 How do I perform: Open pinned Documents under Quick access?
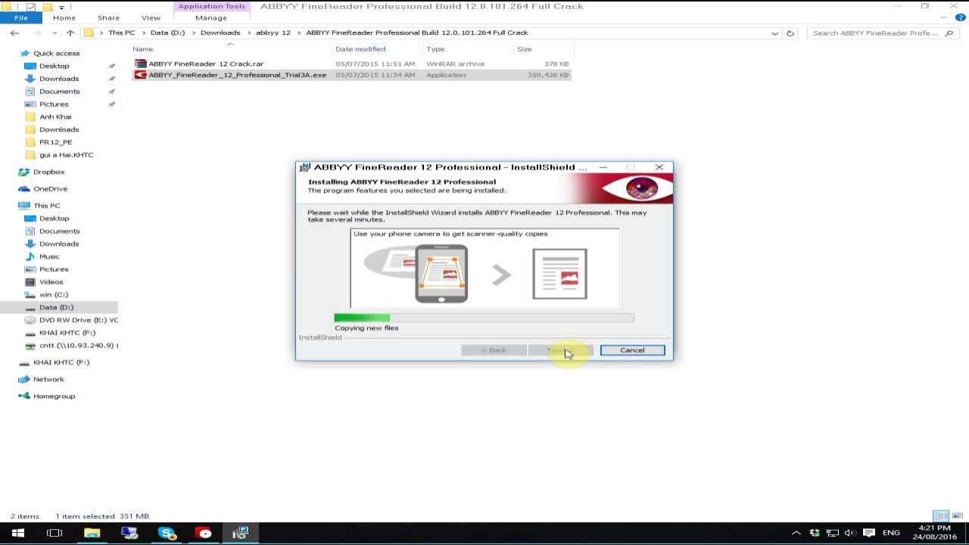pyautogui.click(x=59, y=92)
